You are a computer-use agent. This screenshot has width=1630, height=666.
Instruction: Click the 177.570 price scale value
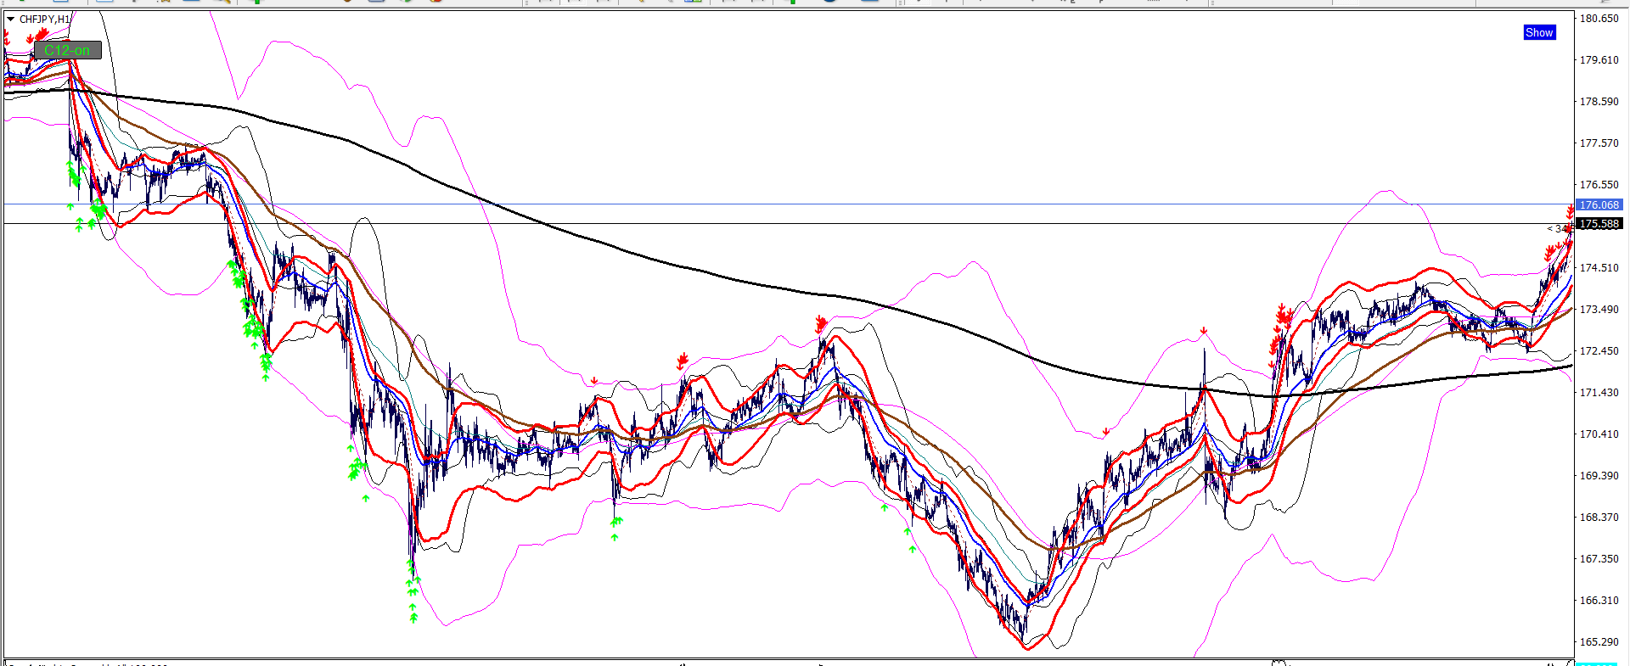coord(1599,143)
